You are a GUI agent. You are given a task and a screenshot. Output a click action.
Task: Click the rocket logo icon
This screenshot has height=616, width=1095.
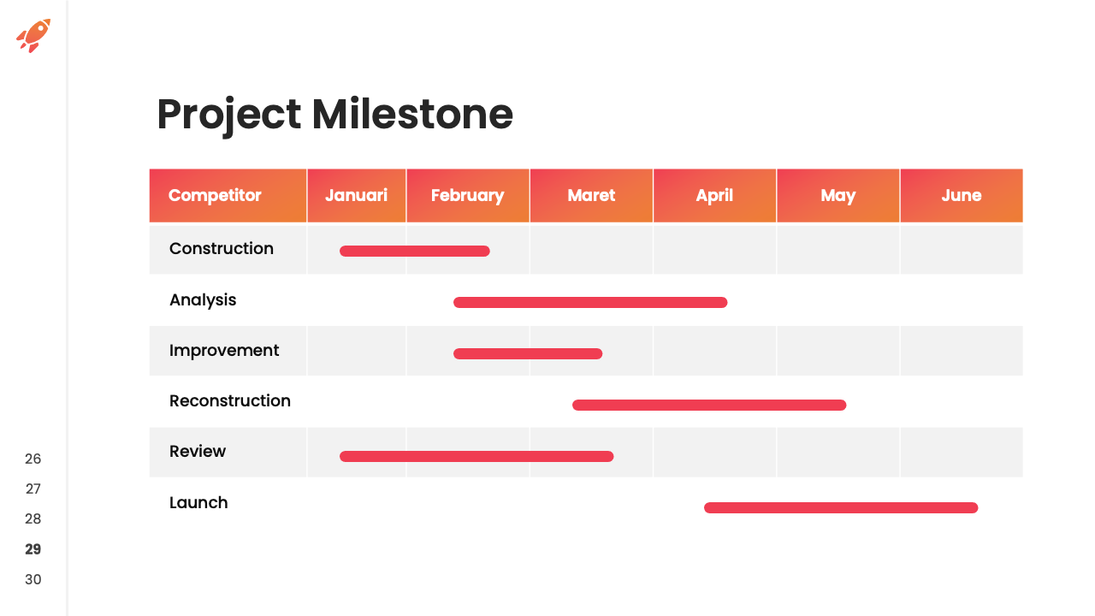pos(33,35)
